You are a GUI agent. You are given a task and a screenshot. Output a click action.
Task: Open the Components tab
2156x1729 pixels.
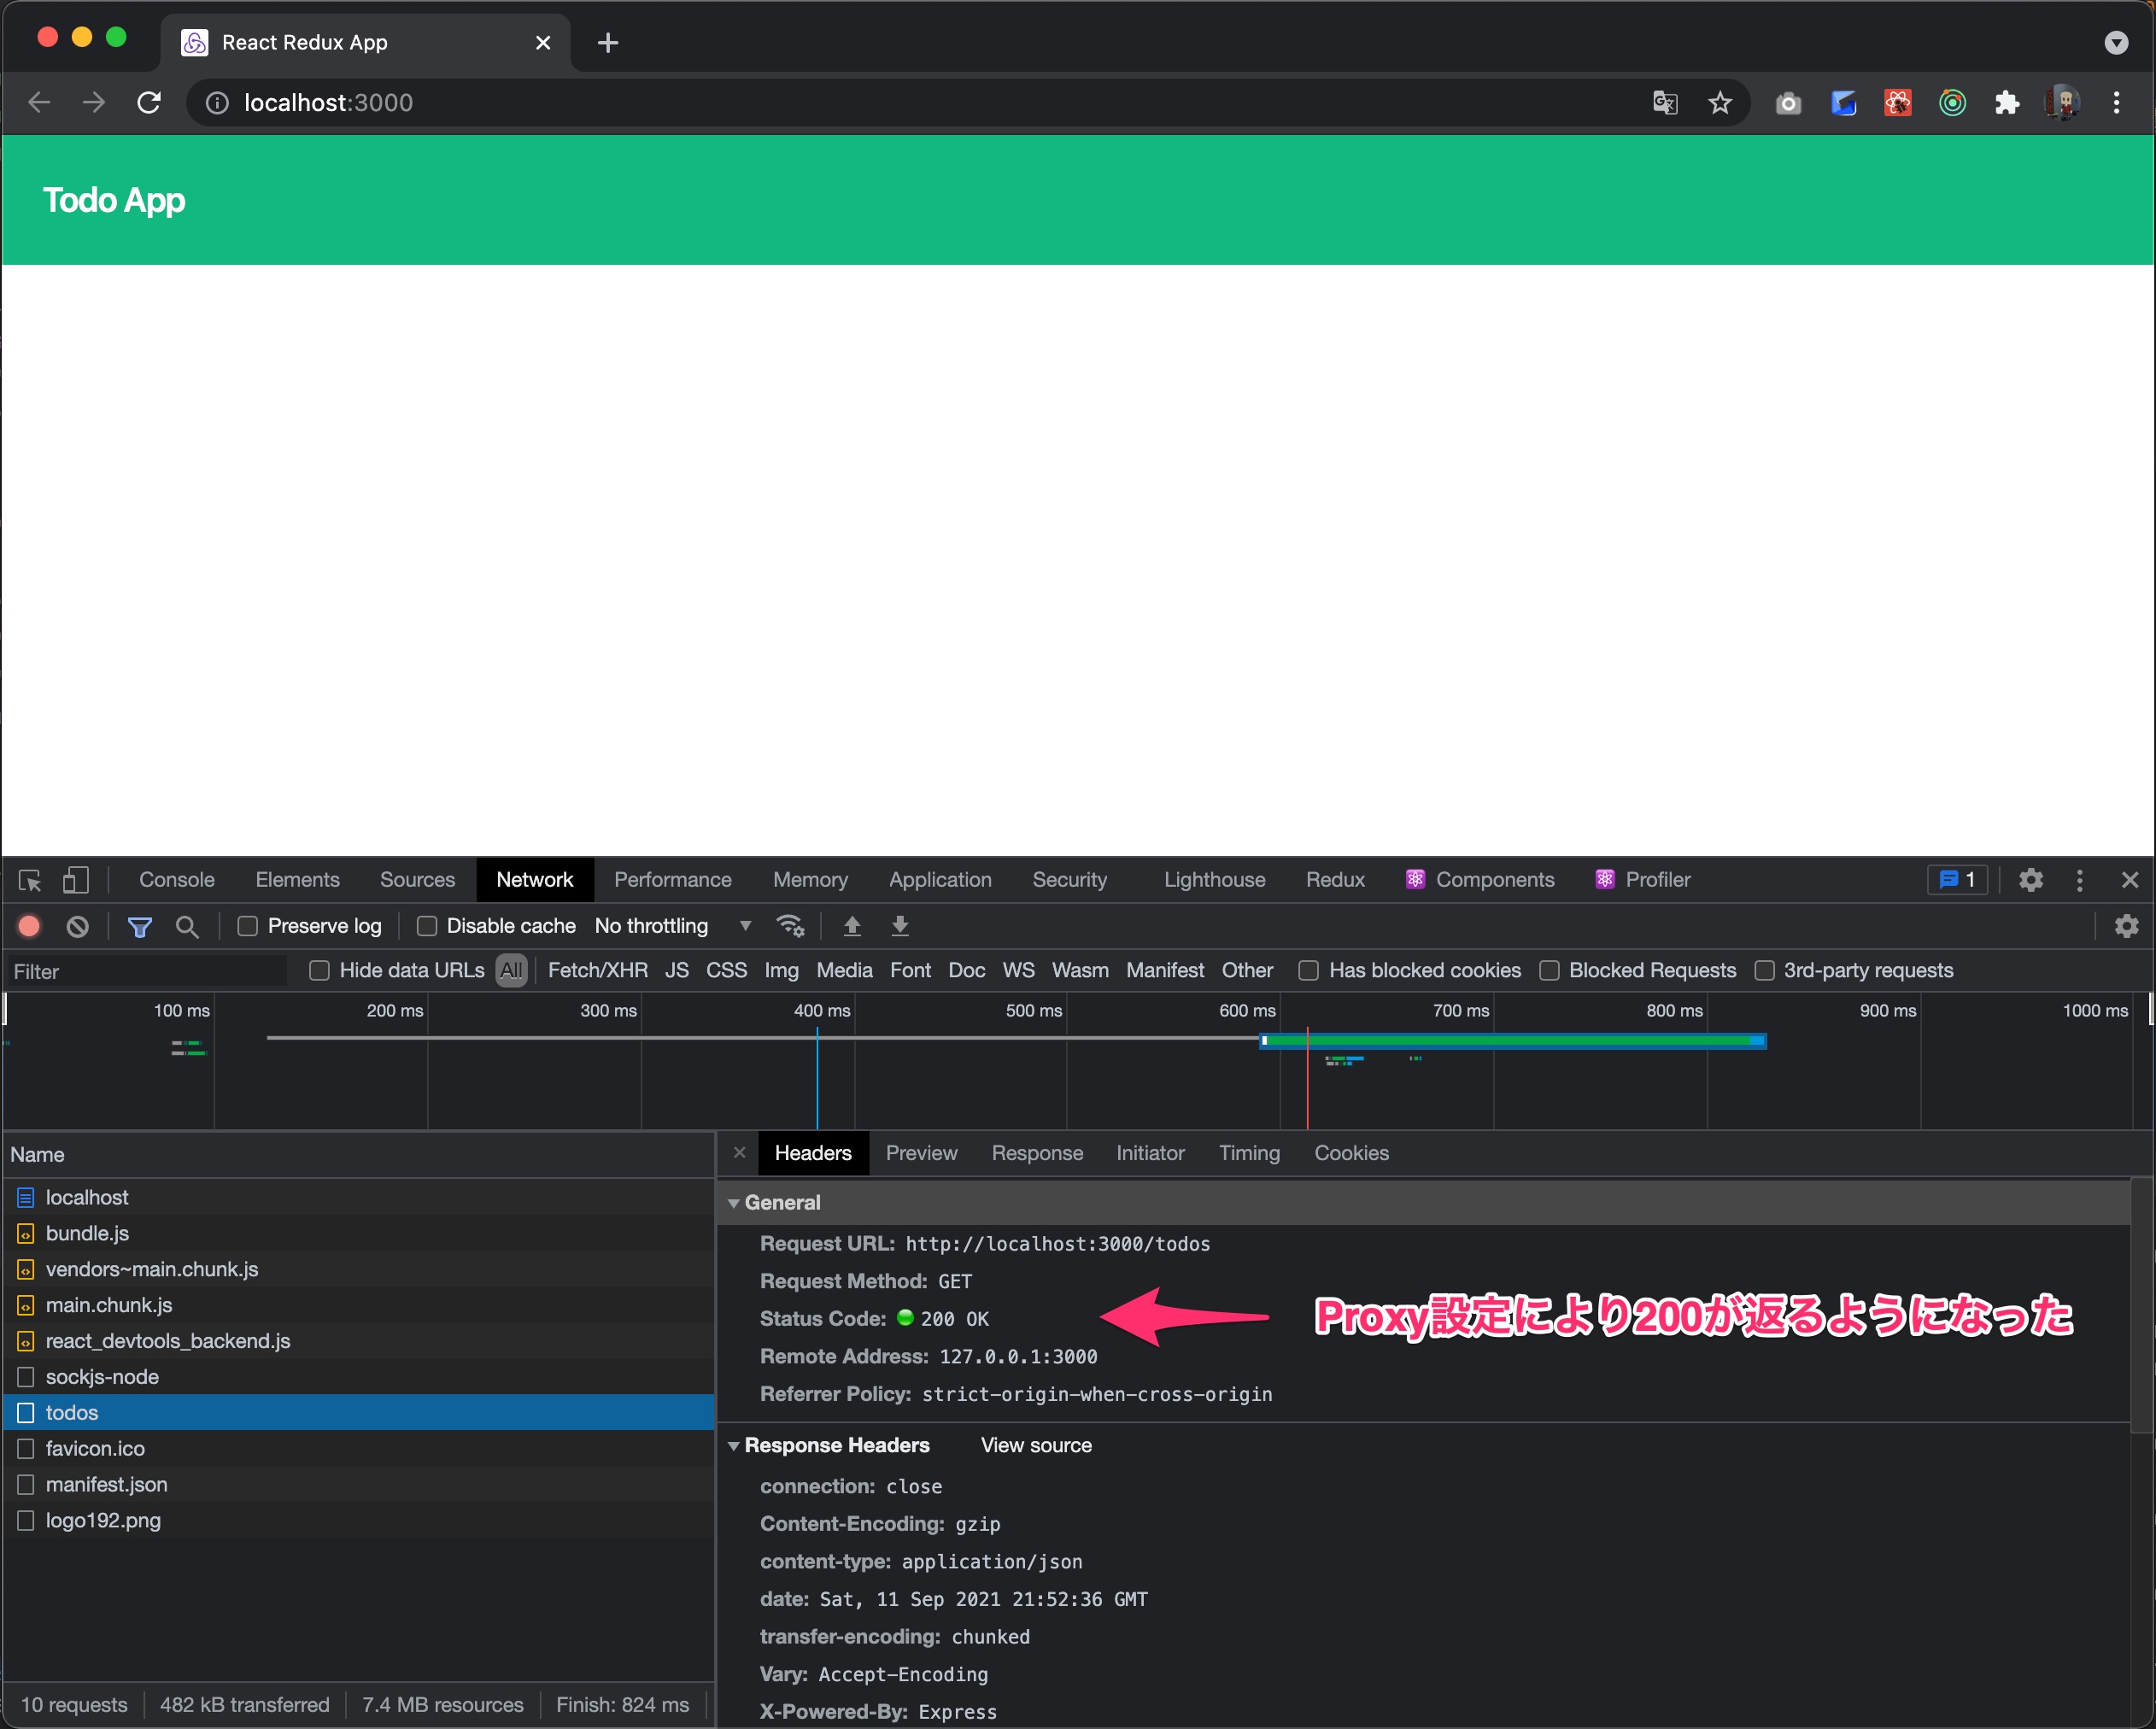(1480, 880)
